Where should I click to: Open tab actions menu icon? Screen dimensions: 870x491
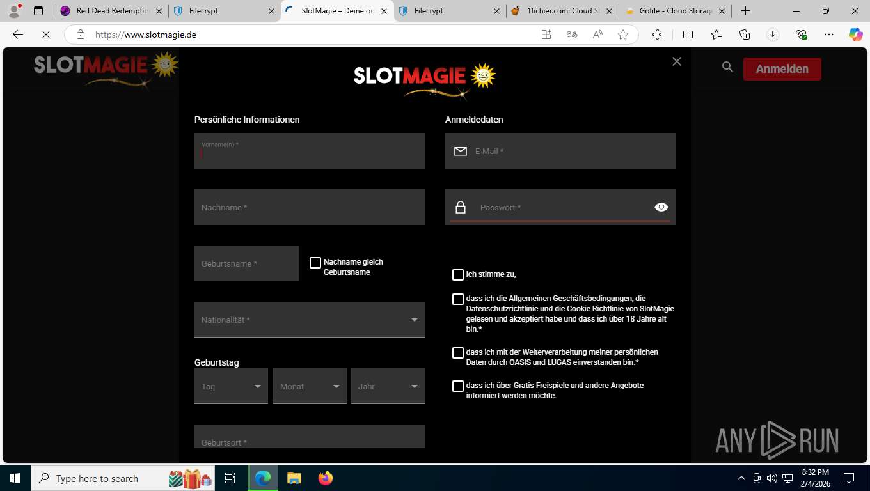[38, 11]
